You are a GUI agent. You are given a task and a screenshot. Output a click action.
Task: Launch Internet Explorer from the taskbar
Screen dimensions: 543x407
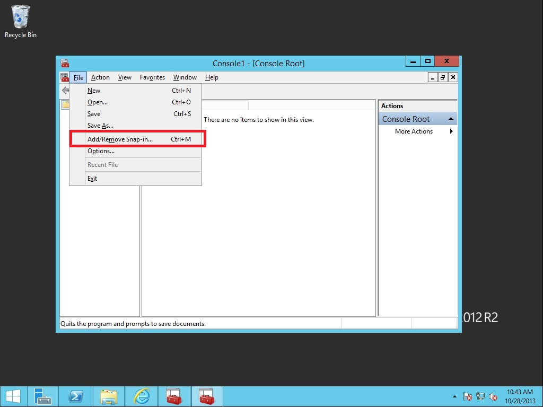[x=142, y=396]
